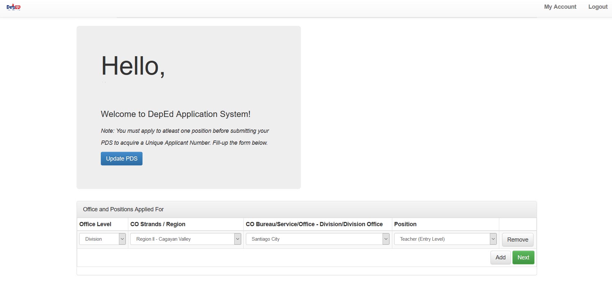Open My Account page
Image resolution: width=612 pixels, height=283 pixels.
[560, 7]
